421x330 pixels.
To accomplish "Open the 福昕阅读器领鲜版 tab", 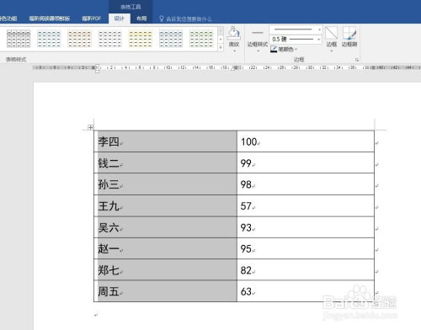I will [50, 19].
